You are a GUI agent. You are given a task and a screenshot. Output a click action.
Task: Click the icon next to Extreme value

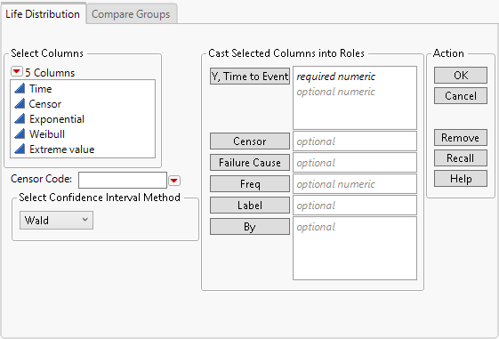pyautogui.click(x=20, y=149)
